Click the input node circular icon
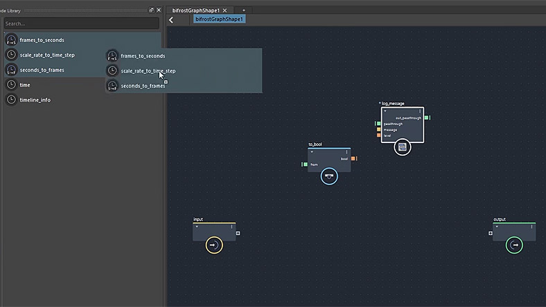The width and height of the screenshot is (546, 307). (x=214, y=245)
